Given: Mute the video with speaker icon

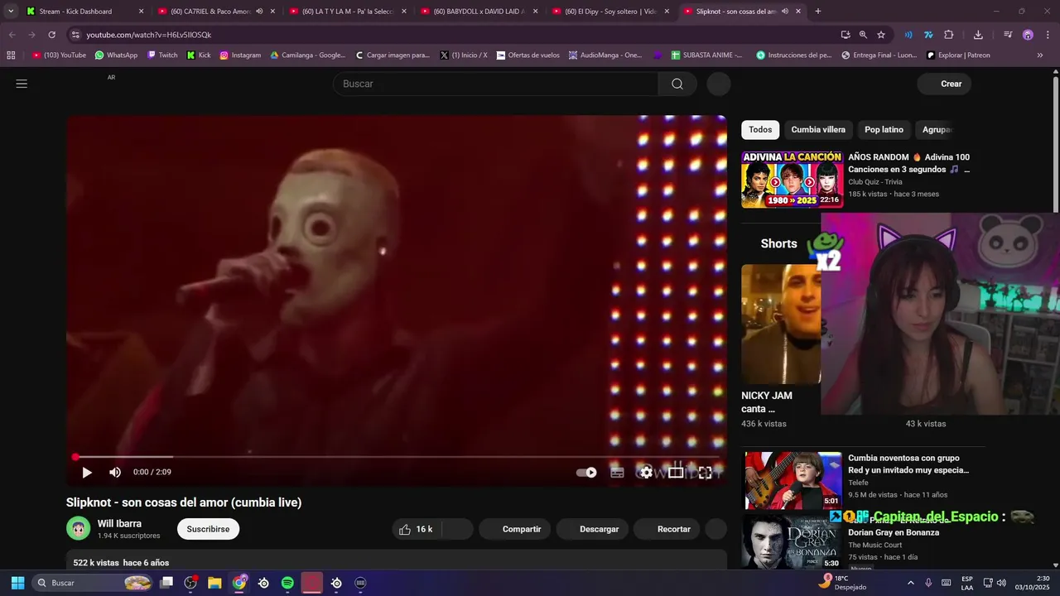Looking at the screenshot, I should tap(115, 473).
